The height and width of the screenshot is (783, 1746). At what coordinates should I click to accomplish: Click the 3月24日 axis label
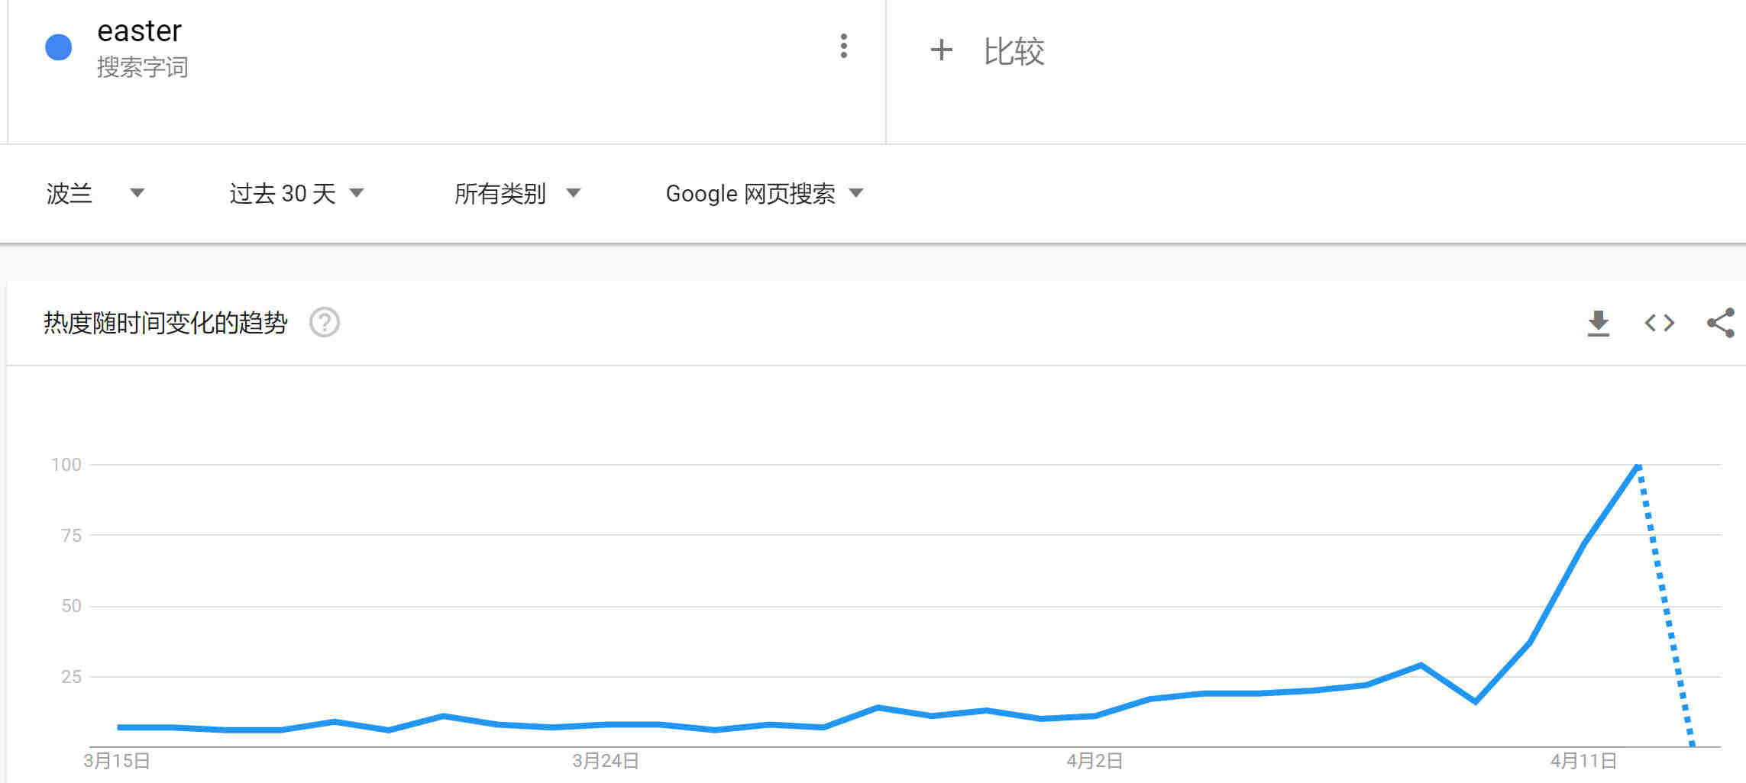(x=606, y=761)
